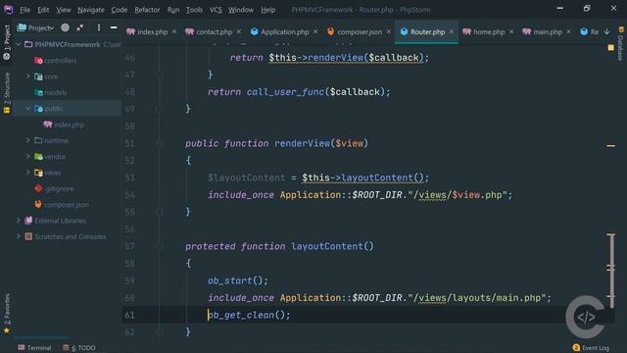This screenshot has height=353, width=627.
Task: Click the yellow inspection warning indicator
Action: (610, 48)
